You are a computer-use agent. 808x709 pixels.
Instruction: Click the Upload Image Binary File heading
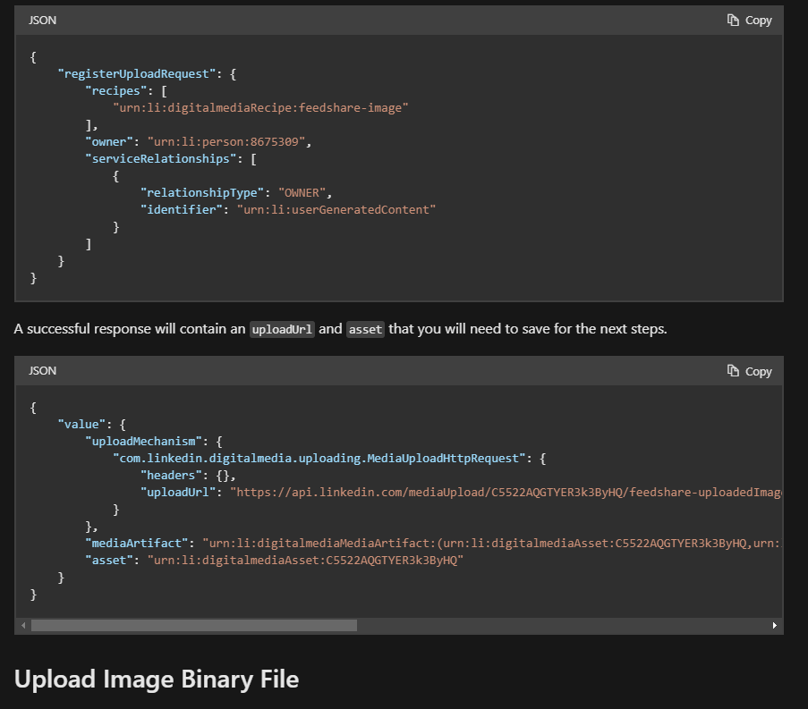tap(157, 679)
